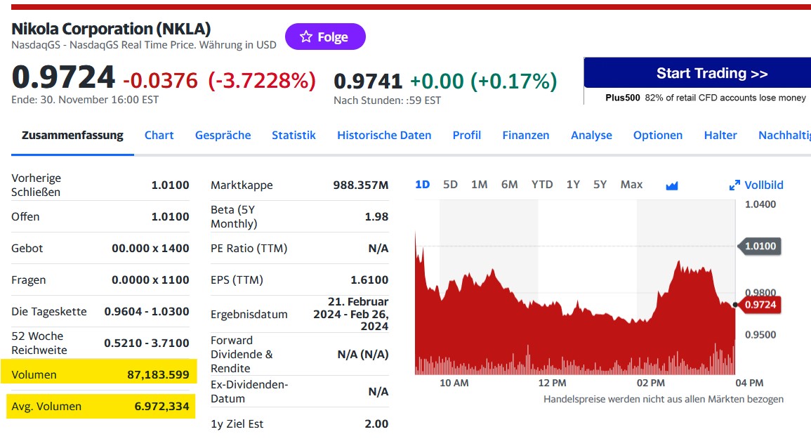Switch chart range to 1M
The image size is (811, 446).
click(479, 185)
